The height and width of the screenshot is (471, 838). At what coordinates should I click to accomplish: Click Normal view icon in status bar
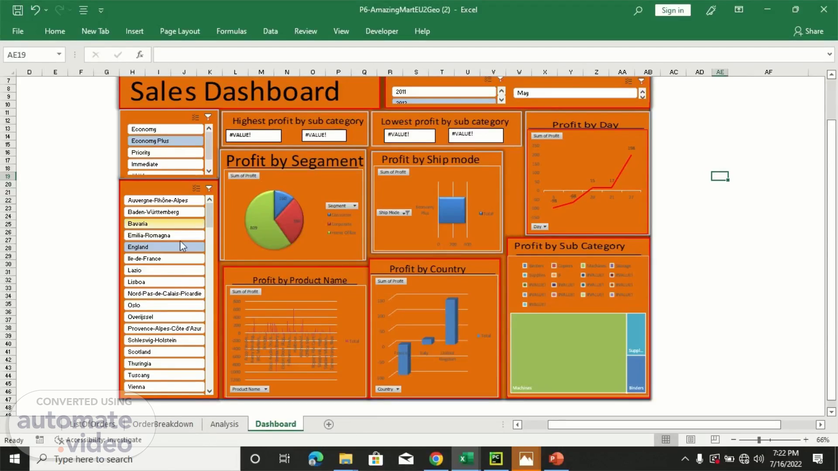[666, 440]
